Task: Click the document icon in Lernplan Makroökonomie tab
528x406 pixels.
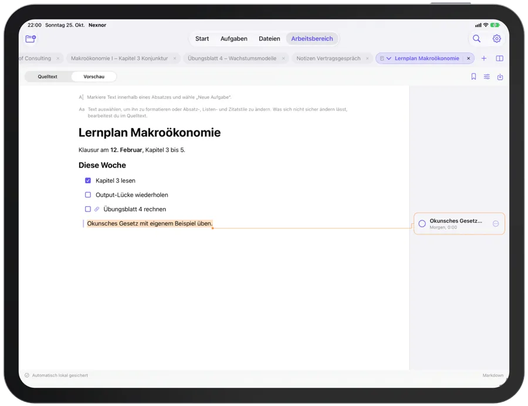Action: tap(382, 58)
